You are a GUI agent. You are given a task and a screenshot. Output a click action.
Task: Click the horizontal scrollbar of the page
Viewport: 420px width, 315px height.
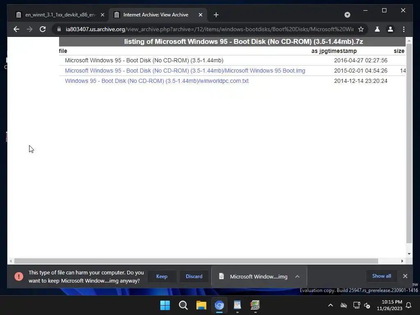(x=196, y=261)
